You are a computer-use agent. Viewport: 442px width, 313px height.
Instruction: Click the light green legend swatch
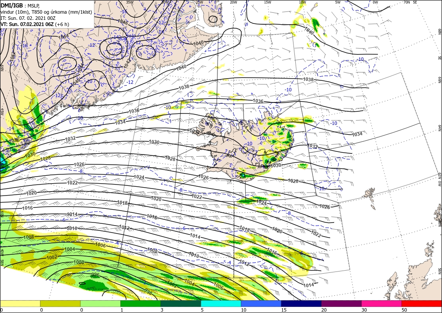tap(100, 304)
